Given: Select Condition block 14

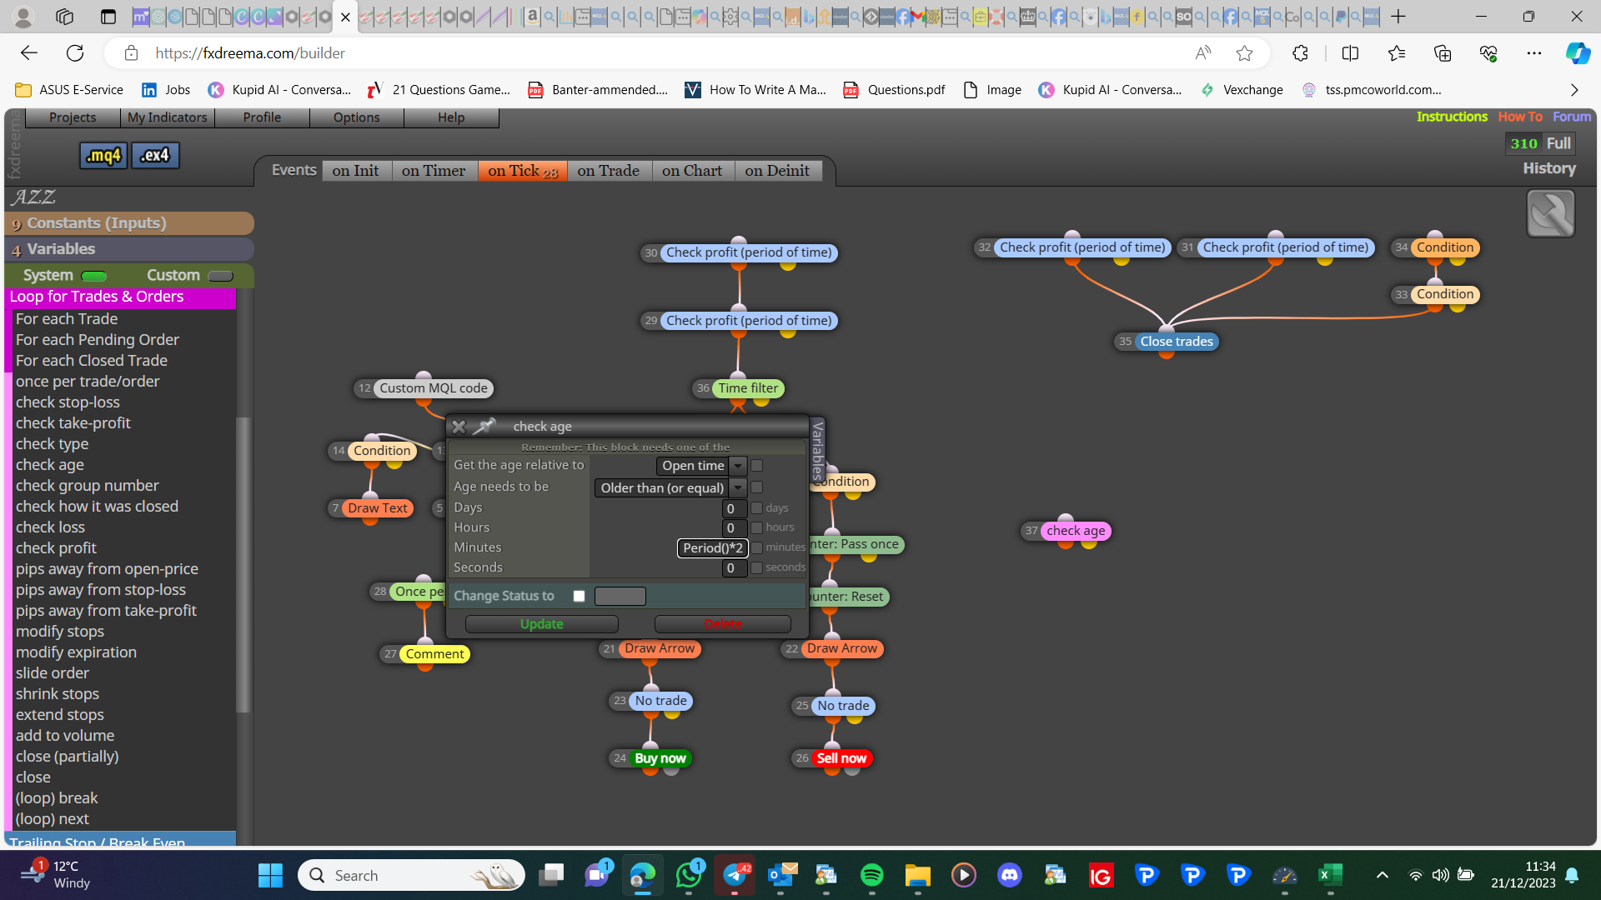Looking at the screenshot, I should (382, 451).
